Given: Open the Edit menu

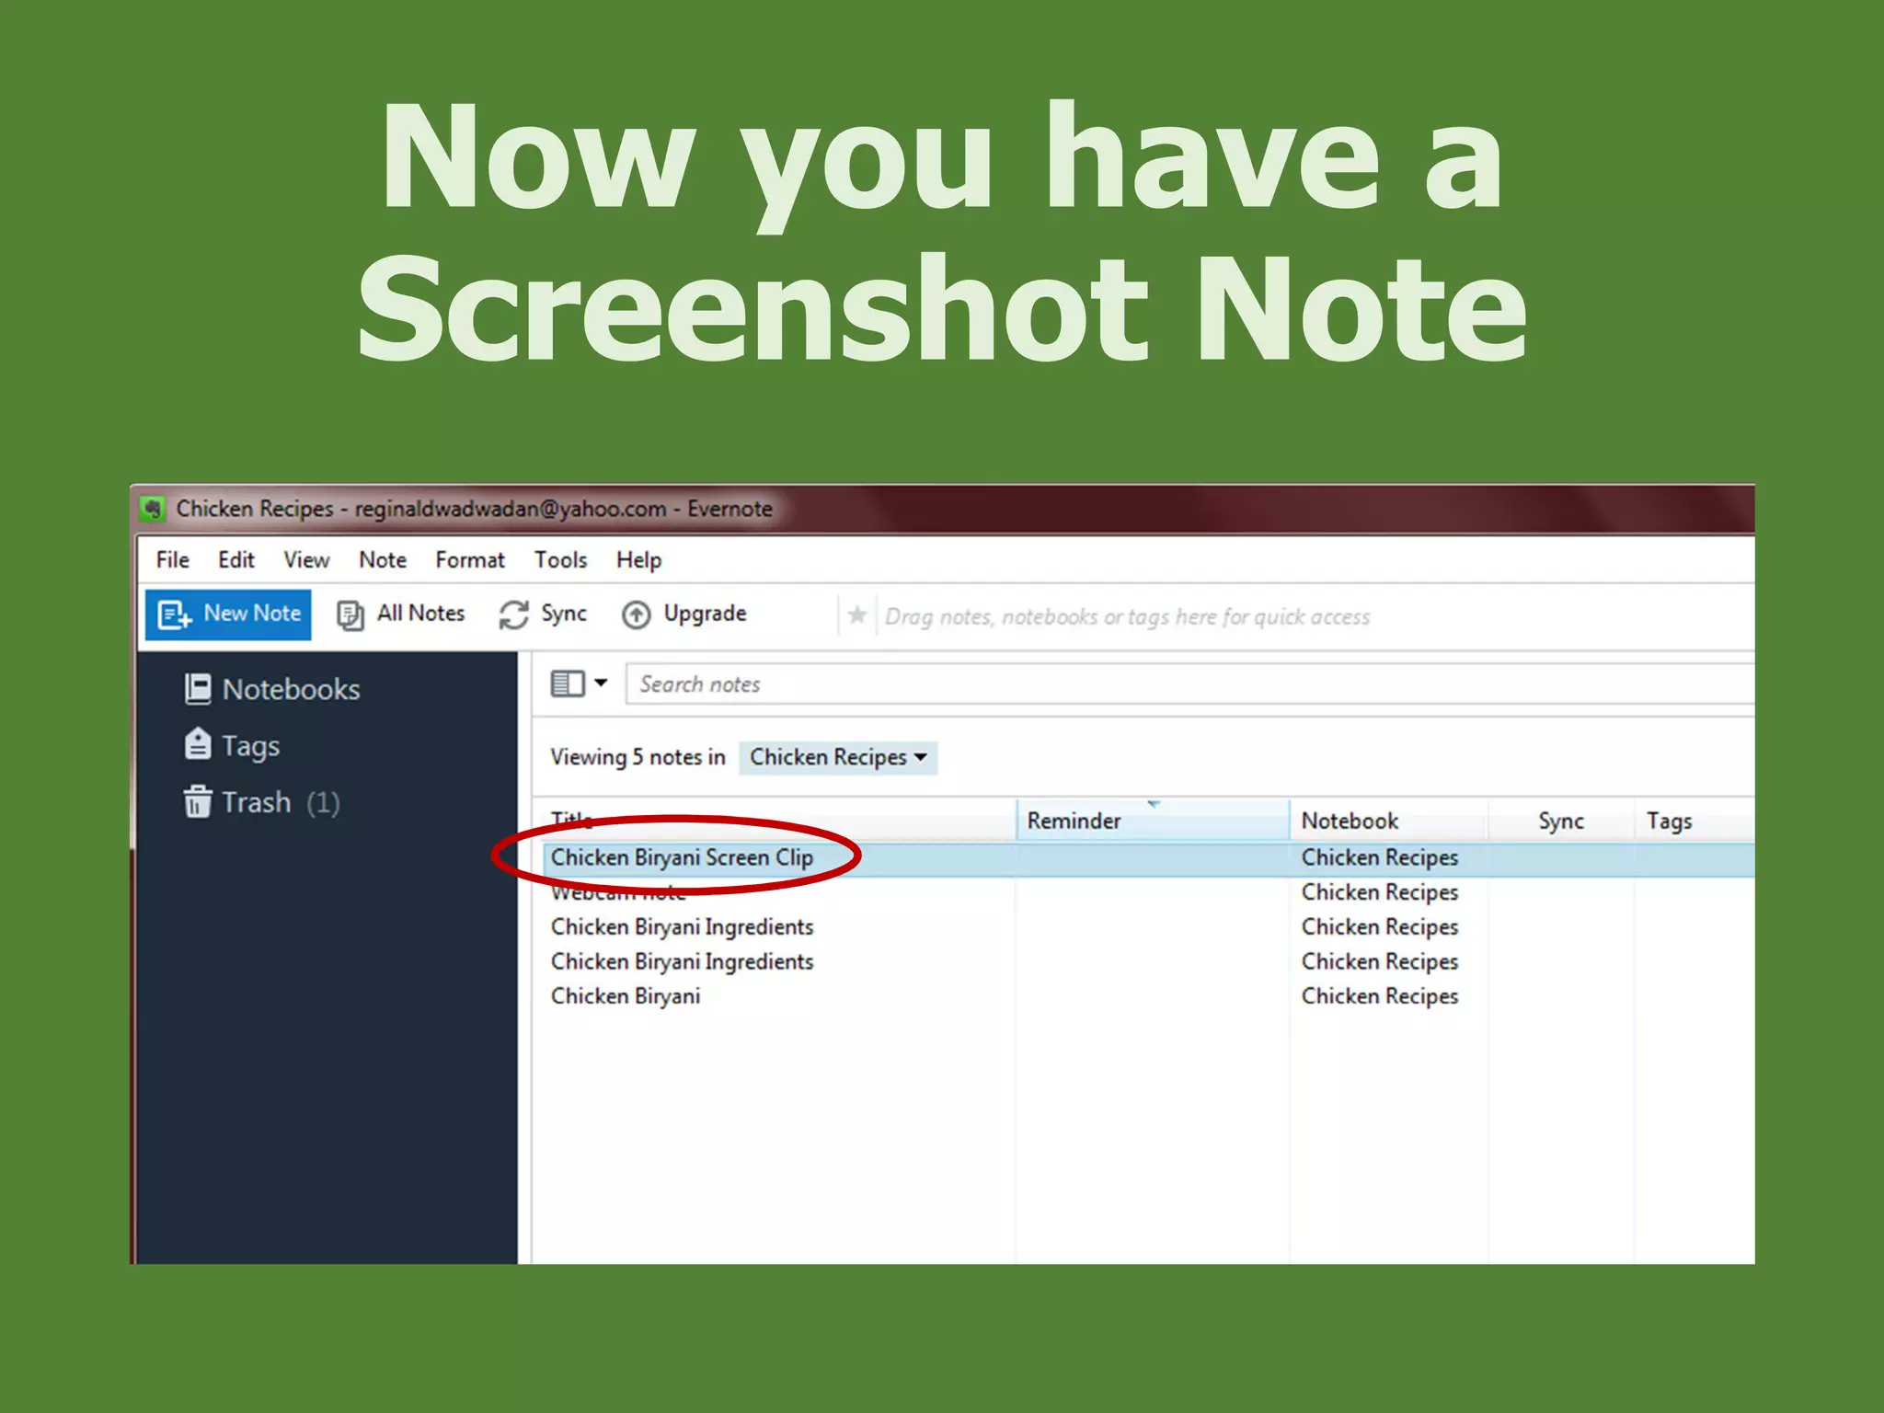Looking at the screenshot, I should [x=235, y=559].
